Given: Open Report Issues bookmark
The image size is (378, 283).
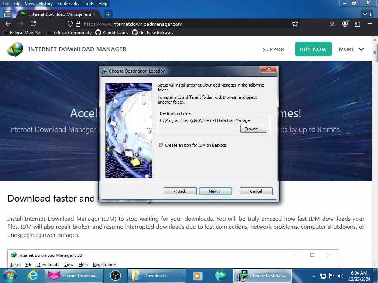Looking at the screenshot, I should coord(112,33).
